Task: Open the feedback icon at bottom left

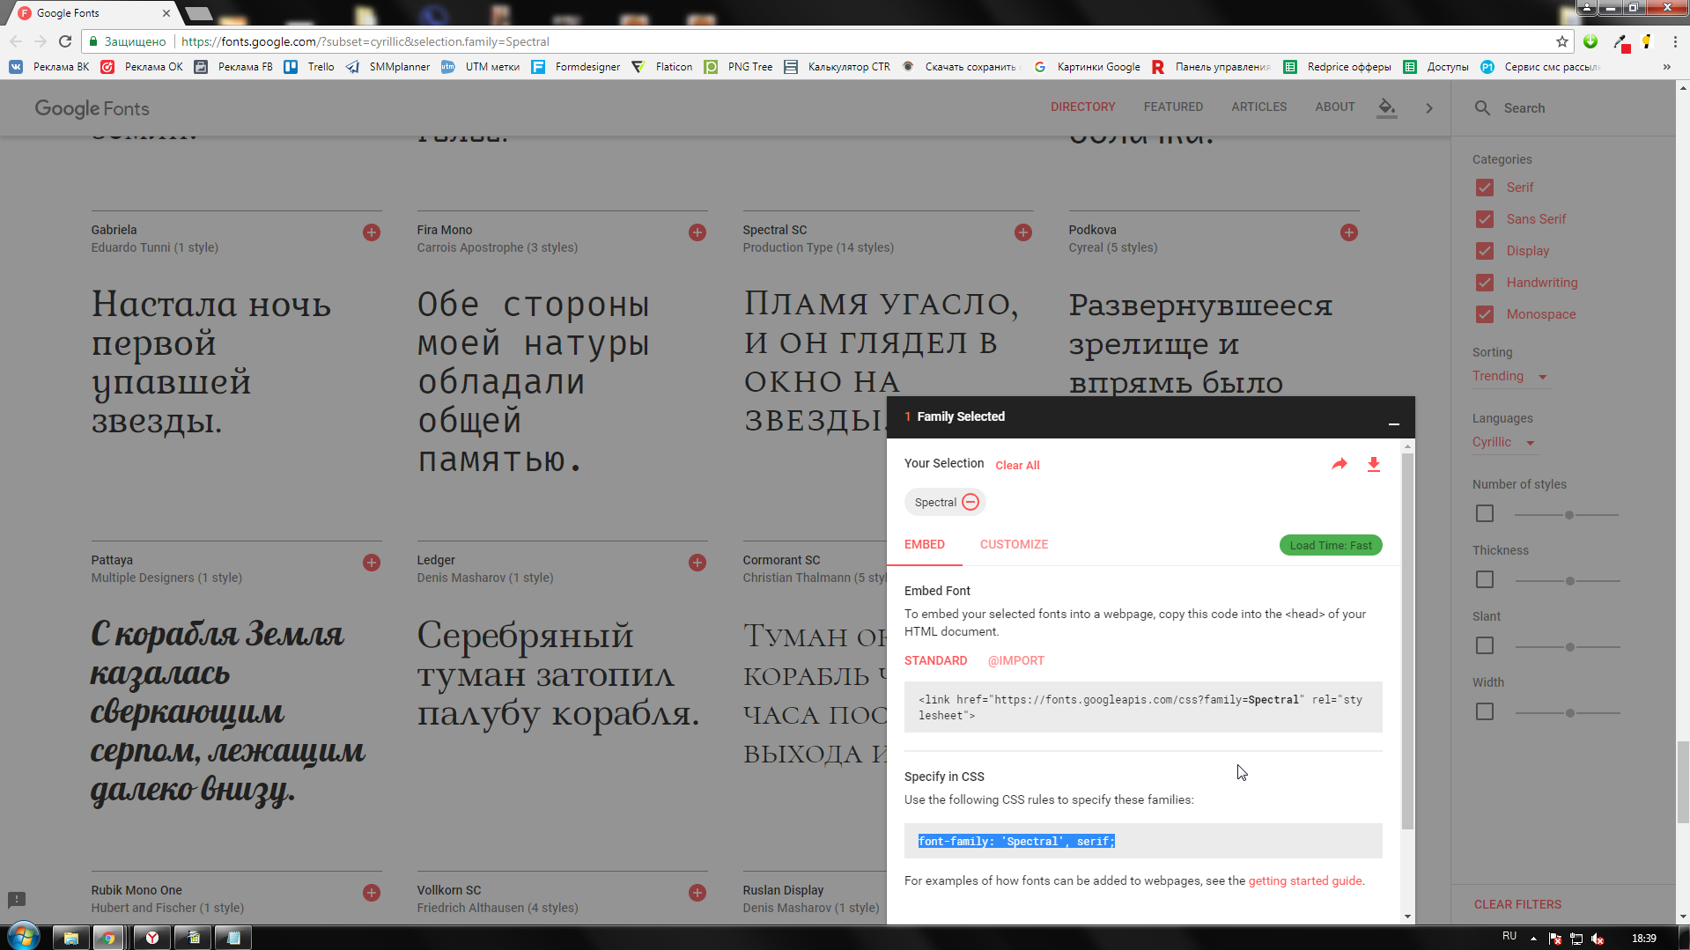Action: tap(17, 899)
